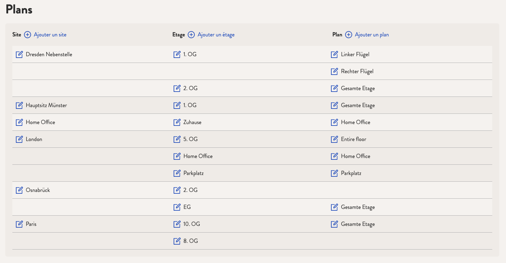The height and width of the screenshot is (263, 506).
Task: Select the 'Dresden Nebenstelle' site name
Action: click(x=49, y=54)
